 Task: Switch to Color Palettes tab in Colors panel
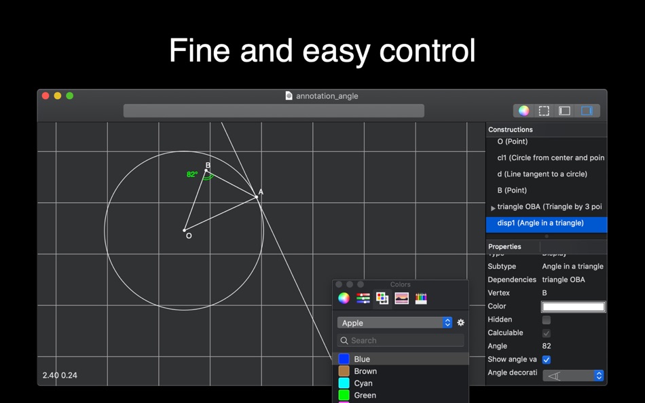[382, 298]
